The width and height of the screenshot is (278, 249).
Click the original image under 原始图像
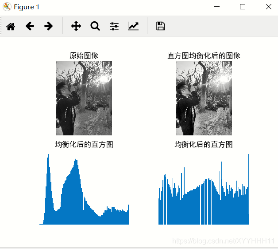(x=84, y=98)
